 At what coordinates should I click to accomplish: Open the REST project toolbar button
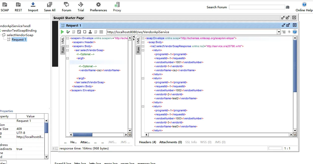pos(18,7)
